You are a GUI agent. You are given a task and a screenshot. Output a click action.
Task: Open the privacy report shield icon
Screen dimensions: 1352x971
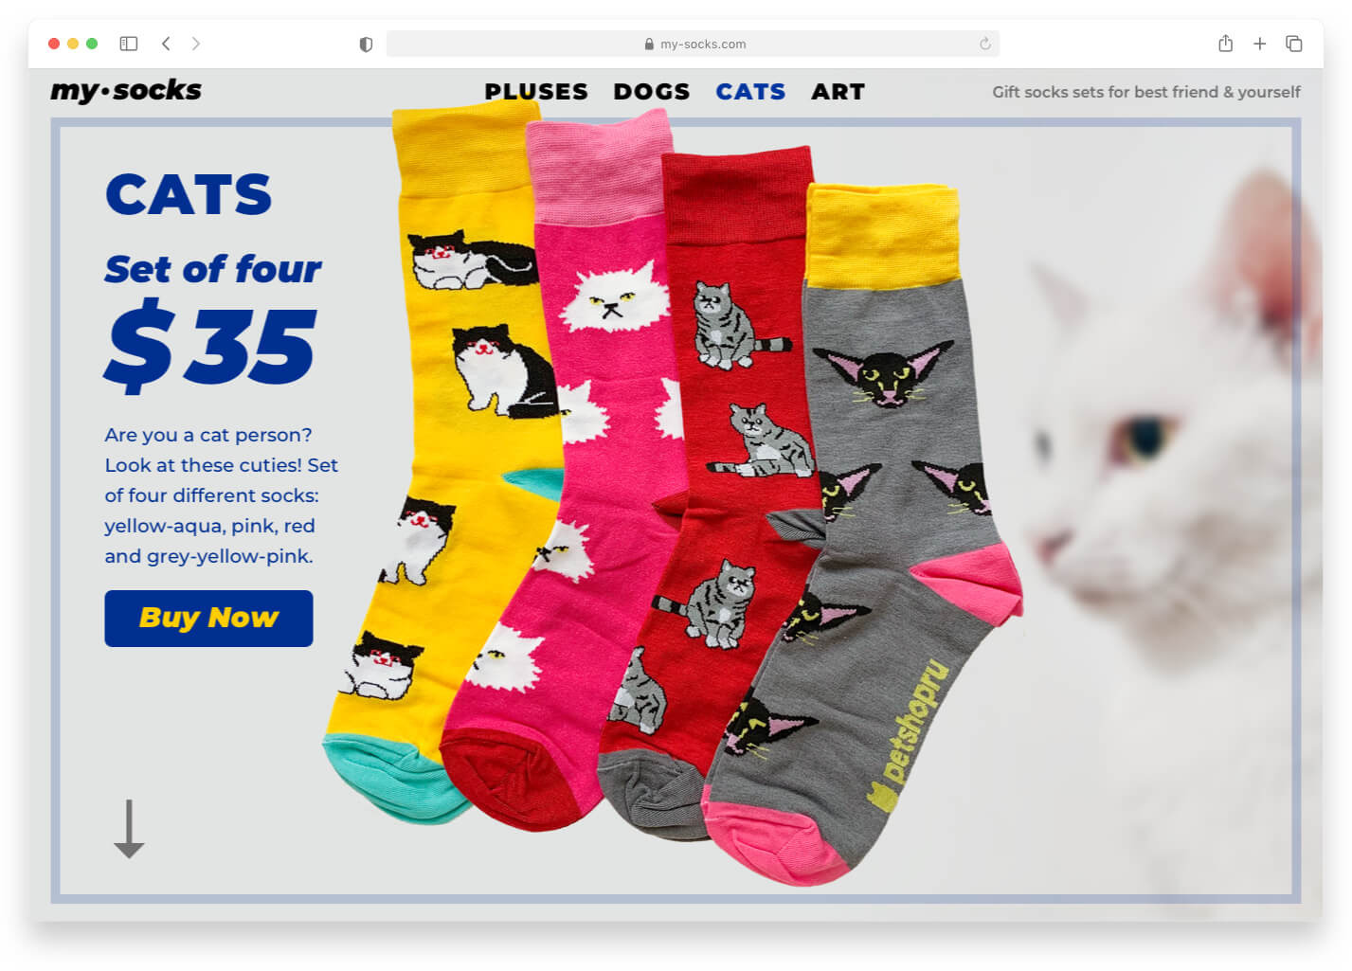[x=366, y=45]
